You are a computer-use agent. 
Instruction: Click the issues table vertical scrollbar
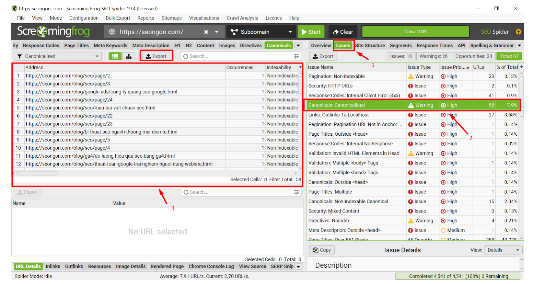click(522, 96)
